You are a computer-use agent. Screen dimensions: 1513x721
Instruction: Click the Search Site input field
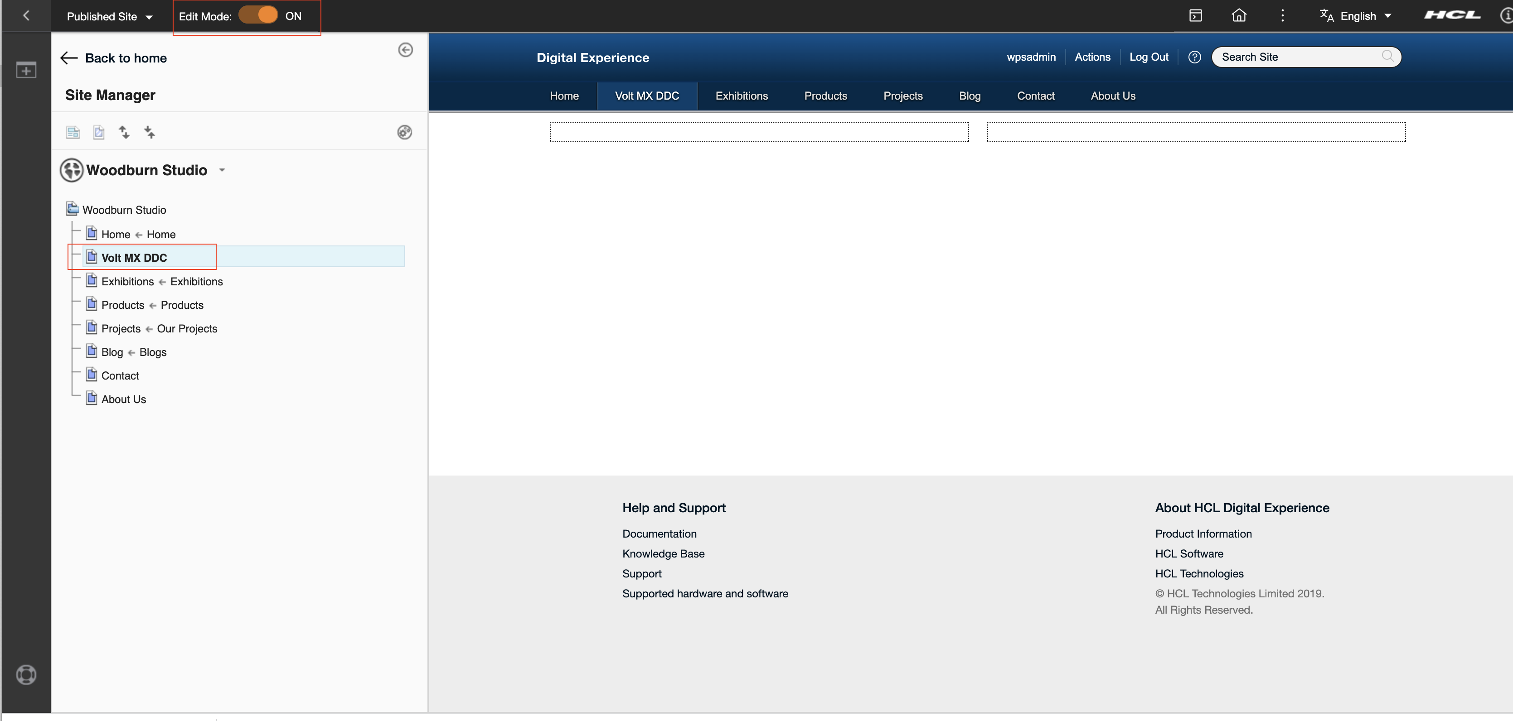[1298, 57]
